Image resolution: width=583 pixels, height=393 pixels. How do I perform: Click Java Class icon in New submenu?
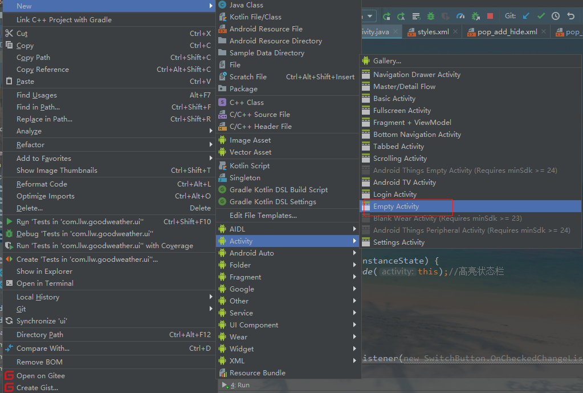[222, 5]
